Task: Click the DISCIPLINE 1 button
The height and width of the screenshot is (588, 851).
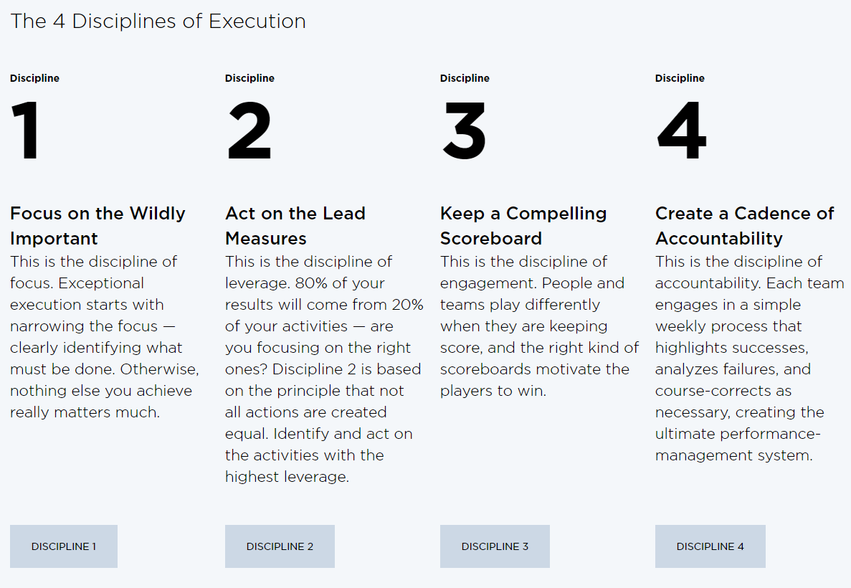Action: pyautogui.click(x=64, y=546)
